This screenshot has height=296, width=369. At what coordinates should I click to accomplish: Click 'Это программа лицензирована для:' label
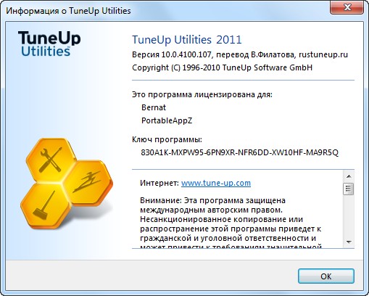point(202,94)
